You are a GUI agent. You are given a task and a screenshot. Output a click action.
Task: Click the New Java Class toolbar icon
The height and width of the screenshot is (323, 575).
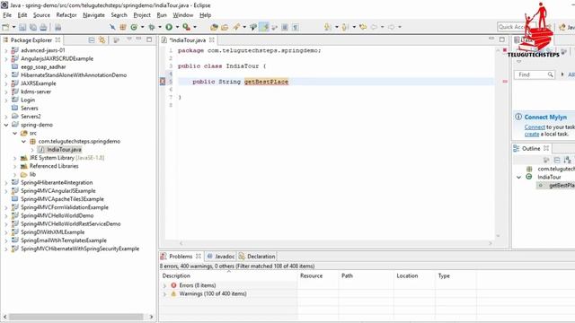(x=134, y=27)
